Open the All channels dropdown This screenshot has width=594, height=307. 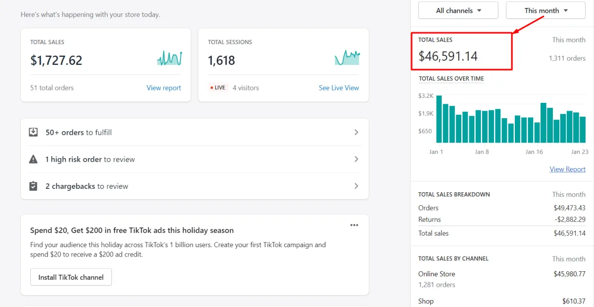pos(458,10)
